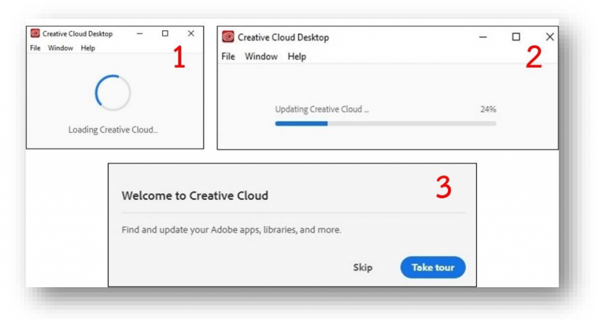Click the Welcome to Creative Cloud heading
597x321 pixels.
[x=195, y=196]
